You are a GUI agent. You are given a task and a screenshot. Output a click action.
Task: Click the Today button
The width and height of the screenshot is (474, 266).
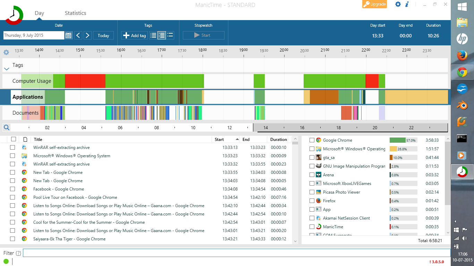tap(103, 35)
